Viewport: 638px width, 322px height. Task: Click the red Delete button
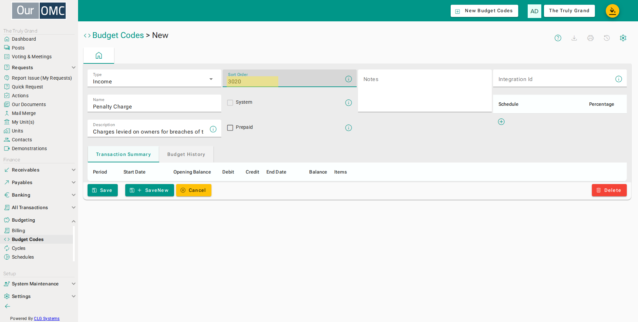(609, 190)
